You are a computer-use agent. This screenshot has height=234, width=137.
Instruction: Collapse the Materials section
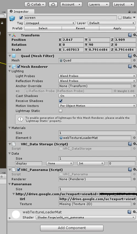pyautogui.click(x=10, y=128)
